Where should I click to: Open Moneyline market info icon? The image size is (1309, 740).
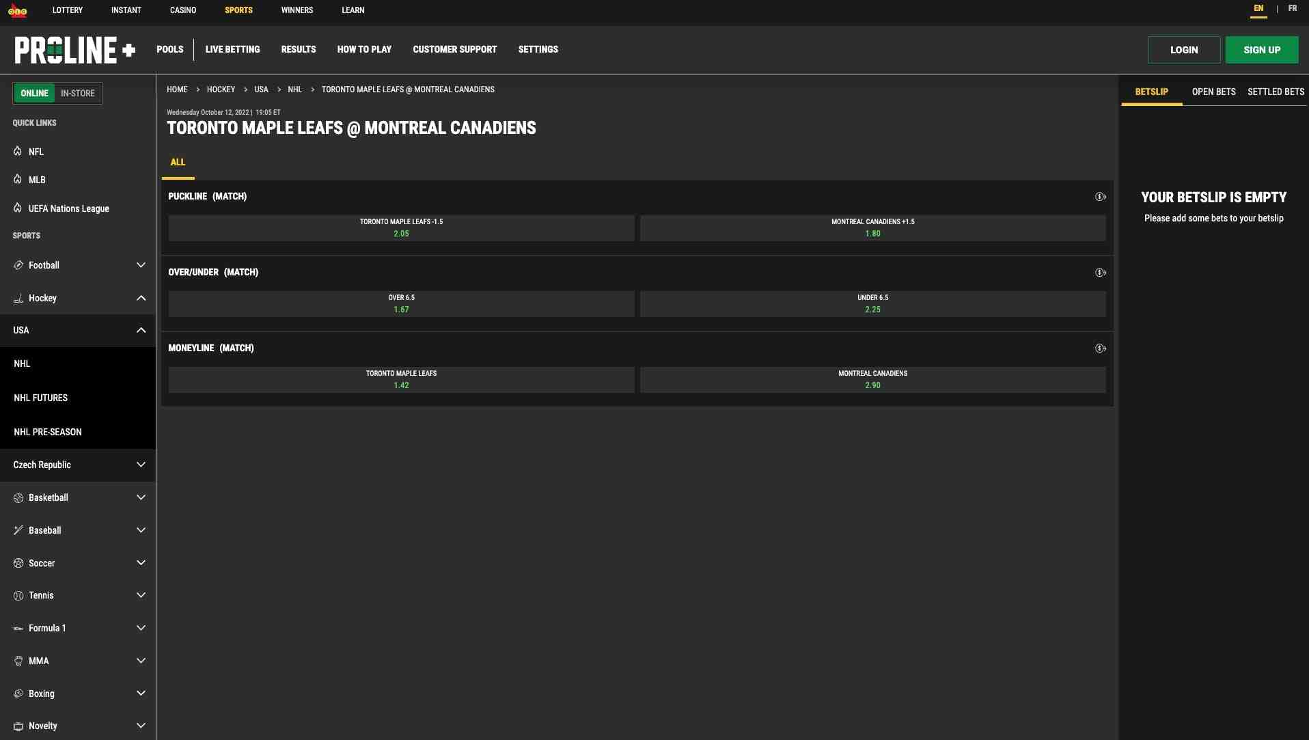[1100, 348]
